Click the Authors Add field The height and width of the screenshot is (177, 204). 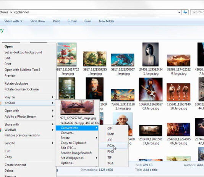click(x=200, y=165)
